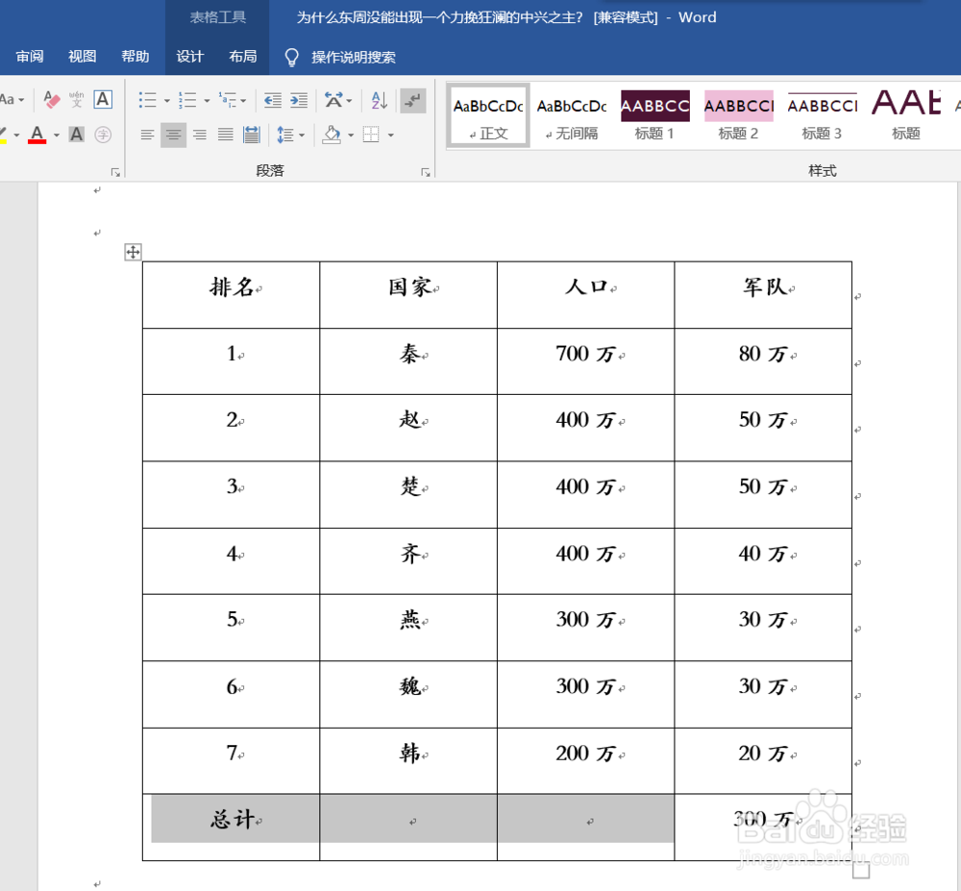Toggle the Distributed alignment button
Screen dimensions: 961x891
tap(251, 135)
